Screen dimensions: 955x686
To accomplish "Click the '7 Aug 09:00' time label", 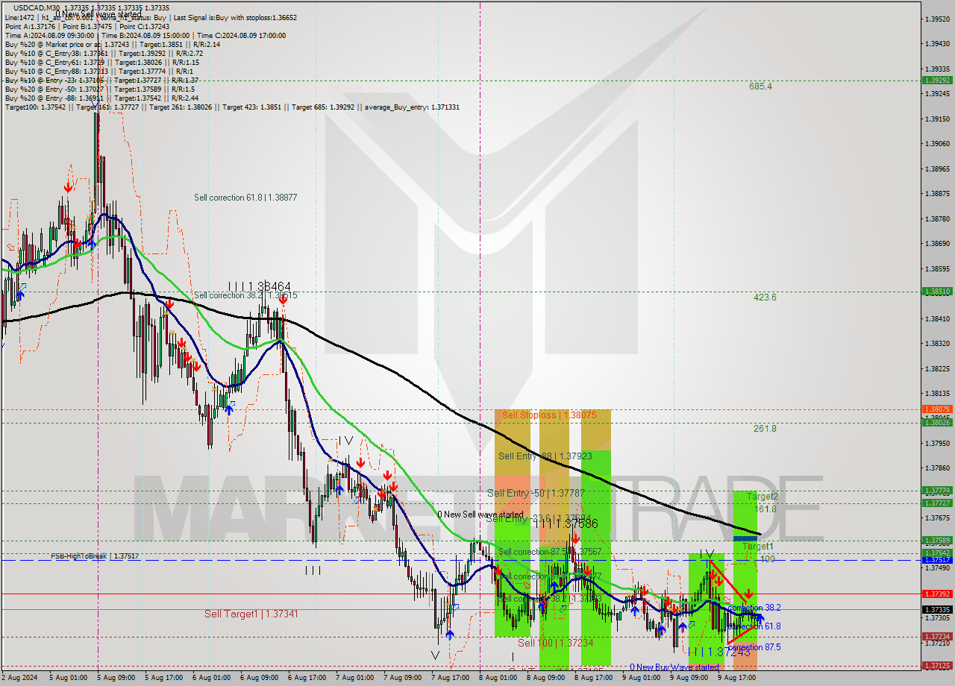I will point(404,679).
